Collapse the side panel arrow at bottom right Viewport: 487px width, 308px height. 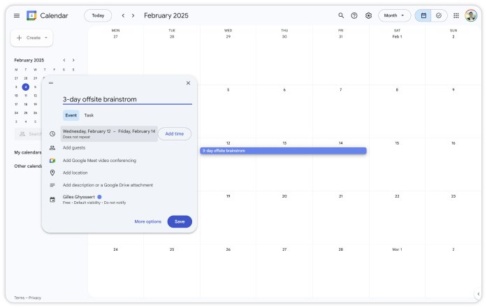pyautogui.click(x=479, y=294)
